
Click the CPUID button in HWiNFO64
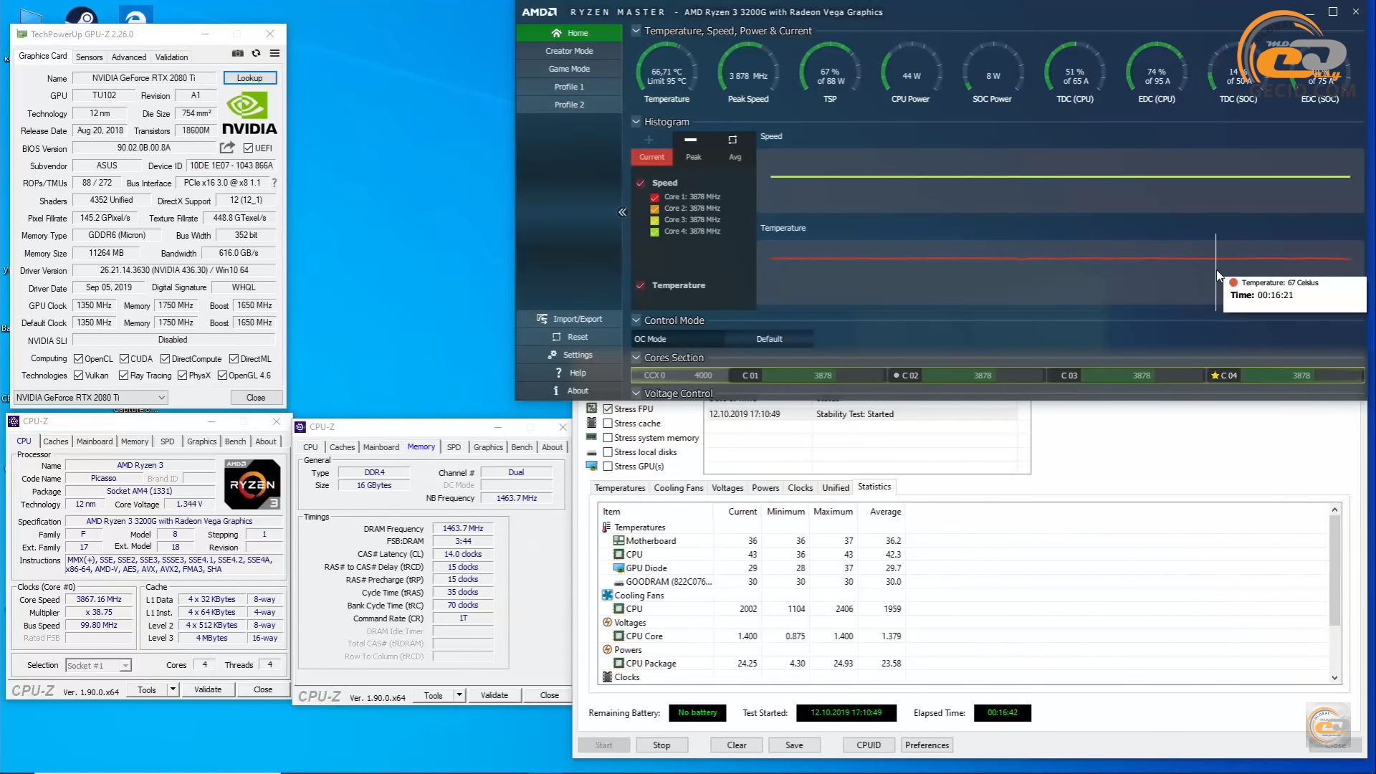point(868,745)
